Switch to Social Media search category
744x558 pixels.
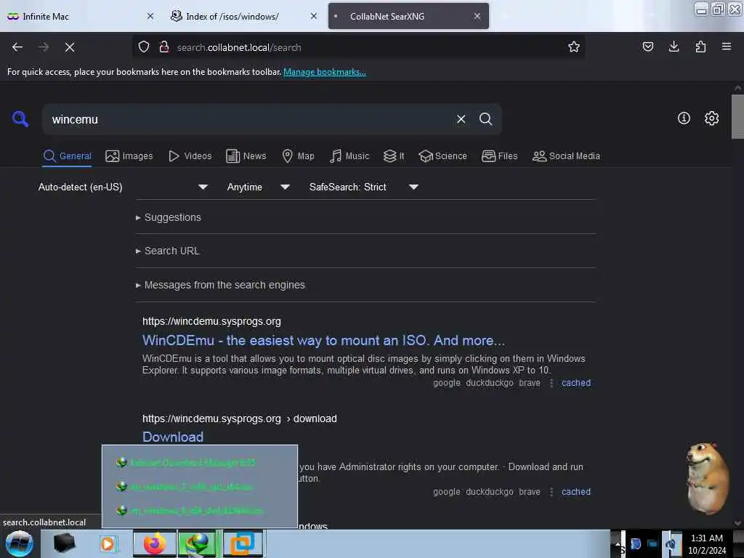[x=566, y=156]
